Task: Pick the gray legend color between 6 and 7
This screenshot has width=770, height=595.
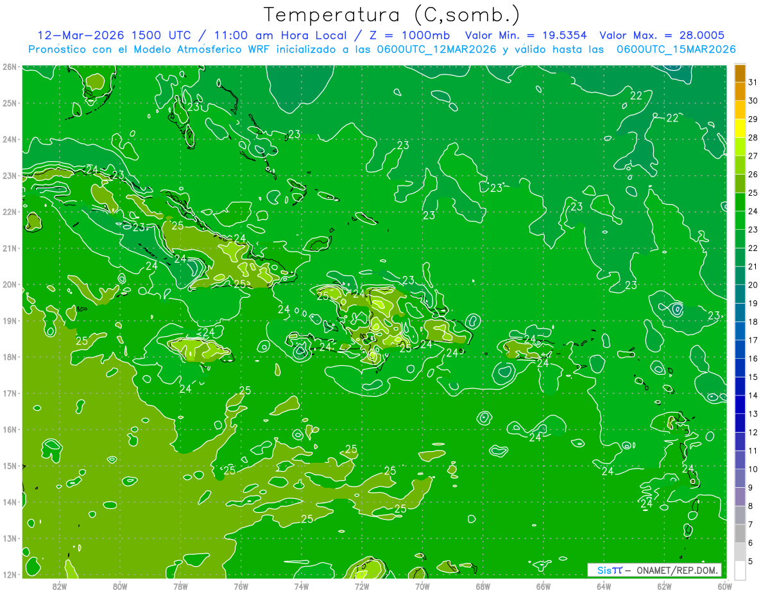Action: click(740, 533)
